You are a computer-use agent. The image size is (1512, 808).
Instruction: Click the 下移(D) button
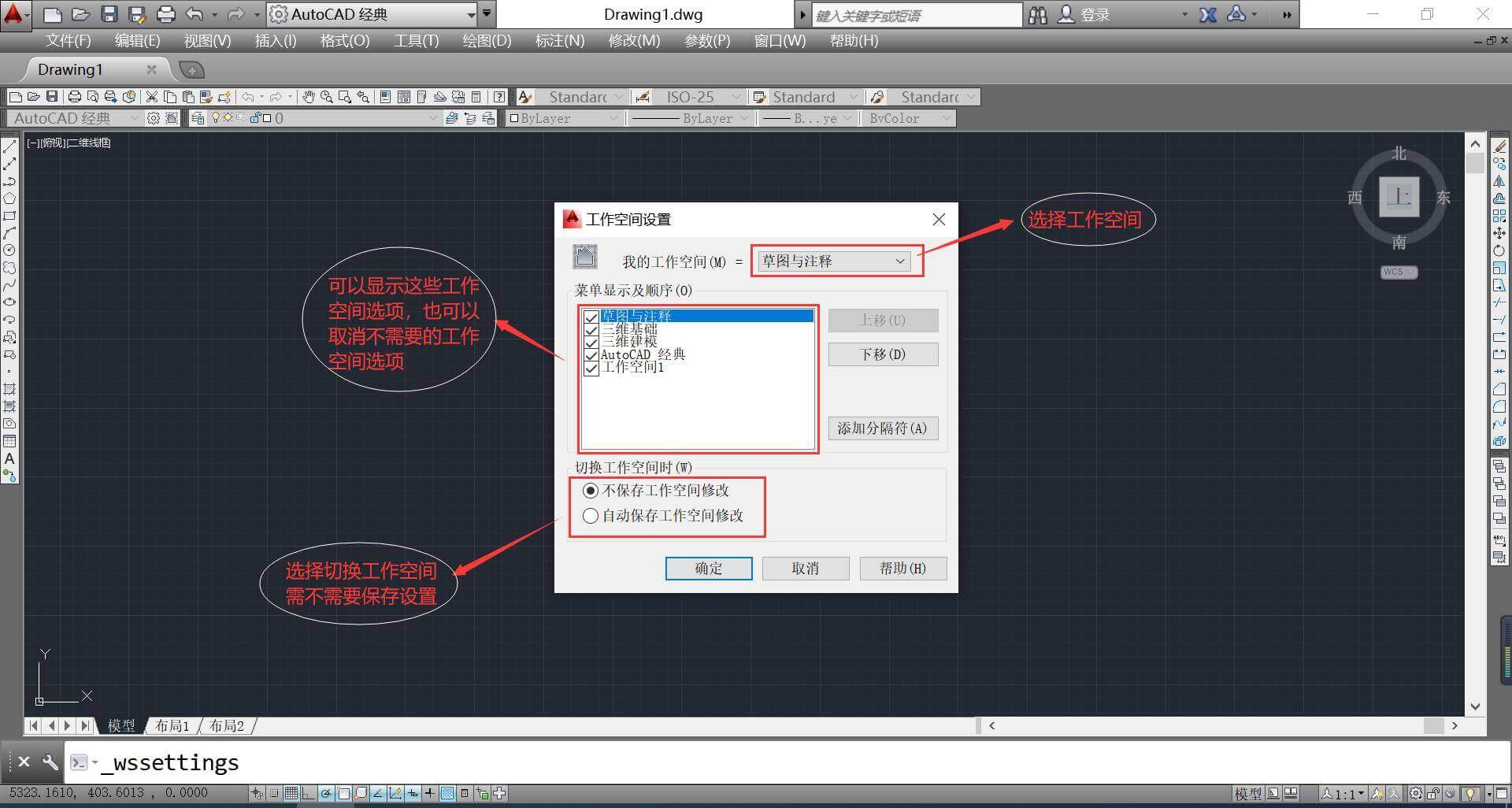coord(883,354)
